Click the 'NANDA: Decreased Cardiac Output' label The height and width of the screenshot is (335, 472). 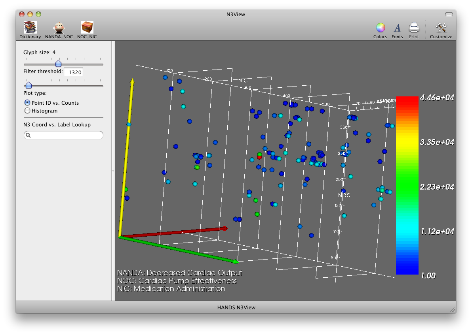179,273
